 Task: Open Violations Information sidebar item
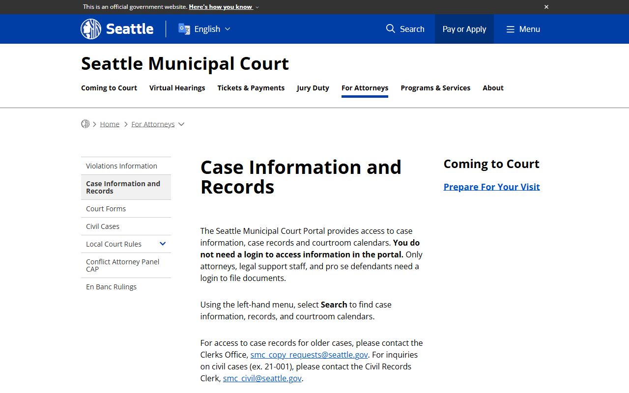tap(126, 166)
